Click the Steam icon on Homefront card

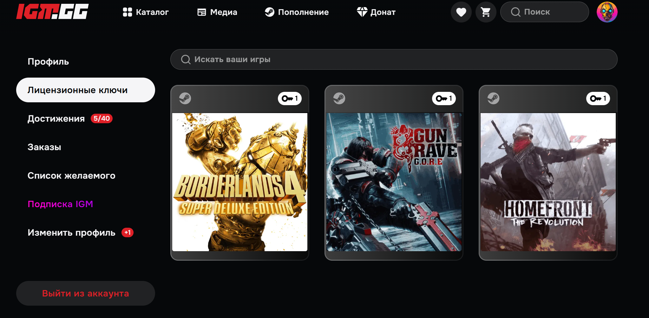point(493,98)
